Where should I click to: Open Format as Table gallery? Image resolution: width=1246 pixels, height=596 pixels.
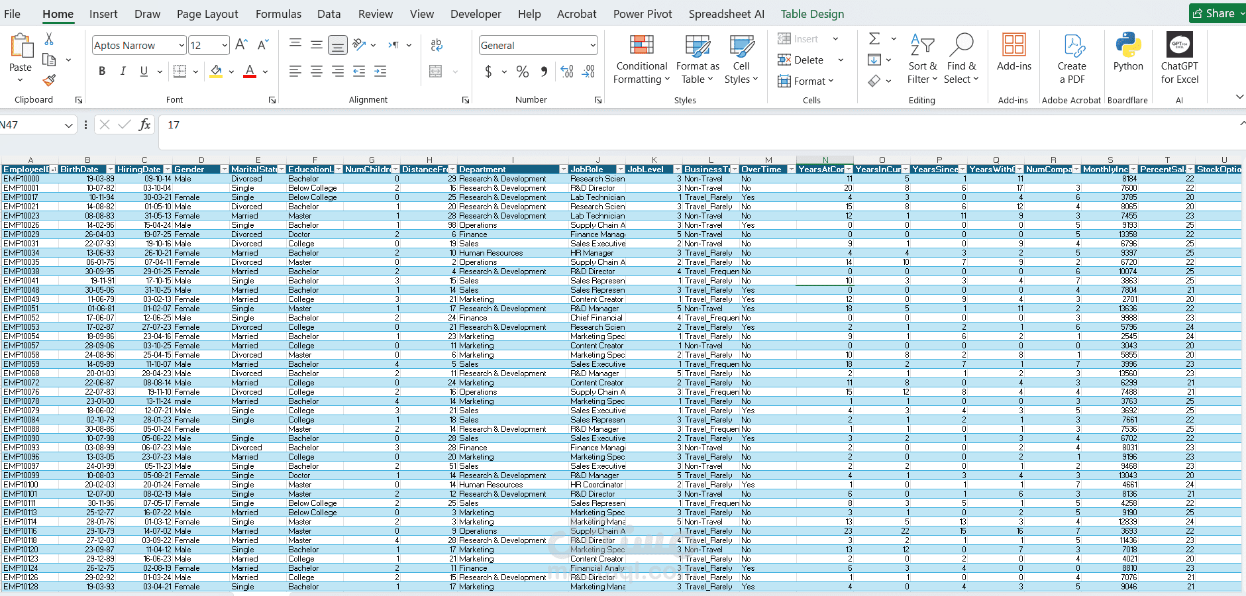click(x=698, y=60)
